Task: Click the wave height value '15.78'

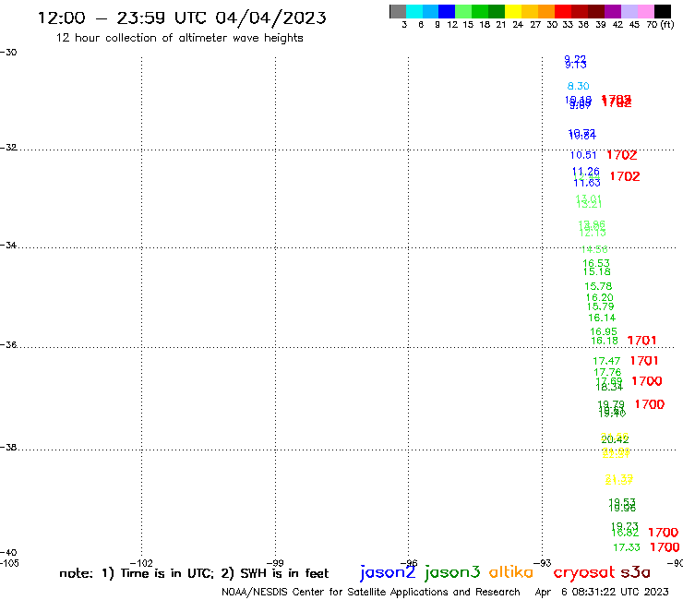Action: [598, 286]
